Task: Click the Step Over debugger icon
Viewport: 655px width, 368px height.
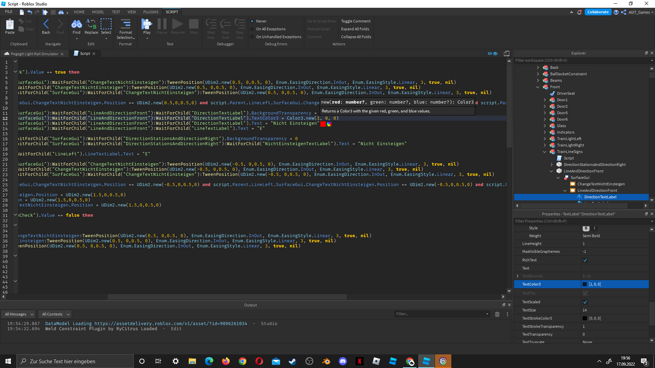Action: point(225,27)
